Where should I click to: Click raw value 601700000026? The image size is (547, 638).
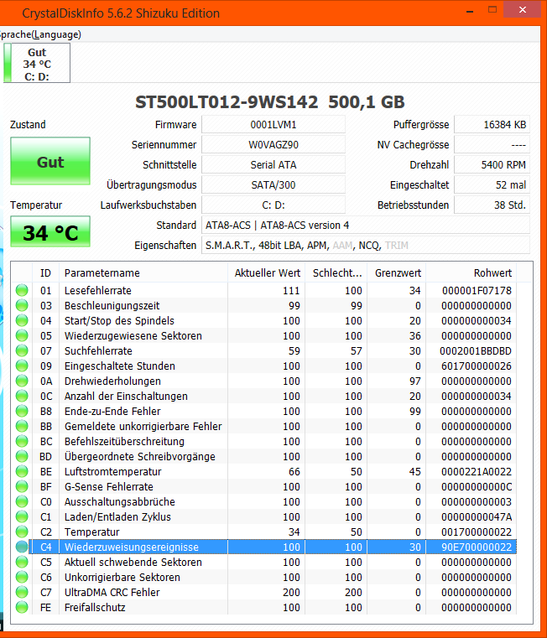point(477,366)
